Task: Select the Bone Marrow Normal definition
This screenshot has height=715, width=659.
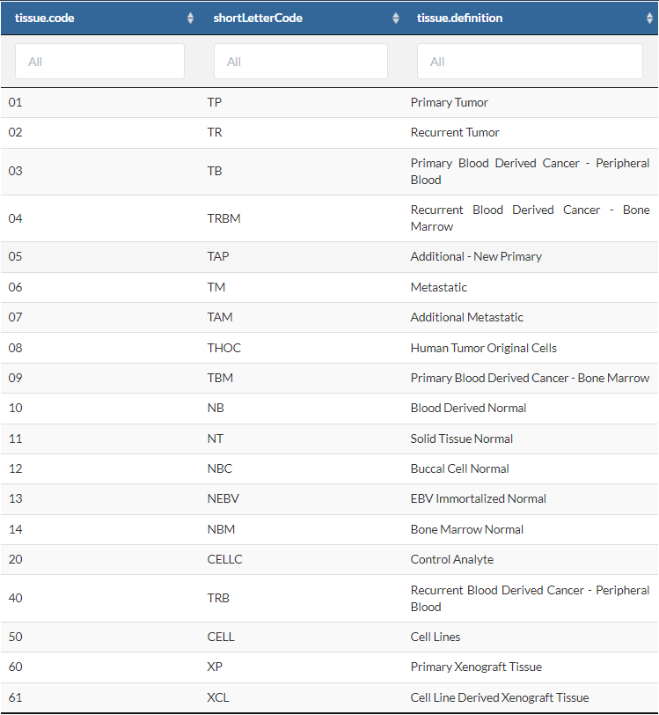Action: [x=466, y=530]
